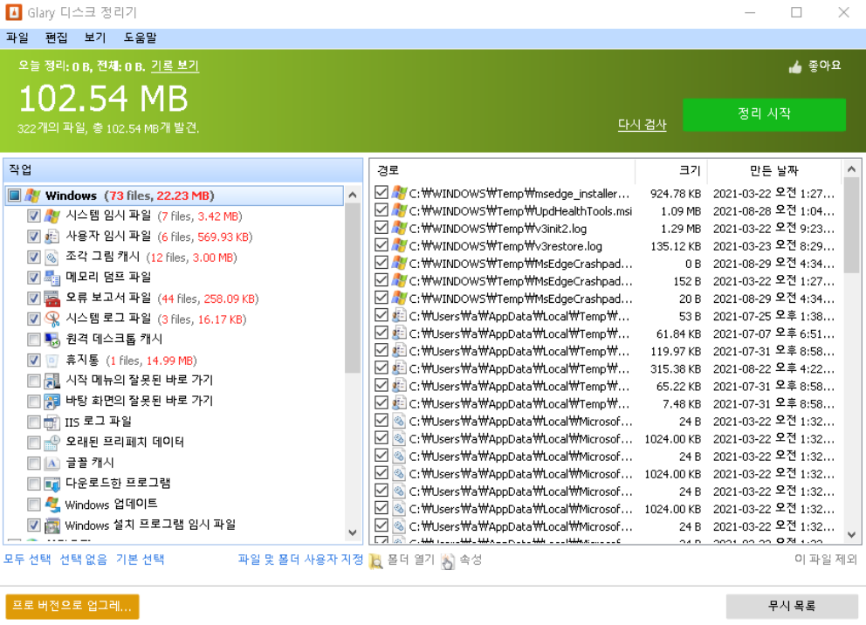Image resolution: width=866 pixels, height=625 pixels.
Task: Click 선택 없음 link
Action: (84, 560)
